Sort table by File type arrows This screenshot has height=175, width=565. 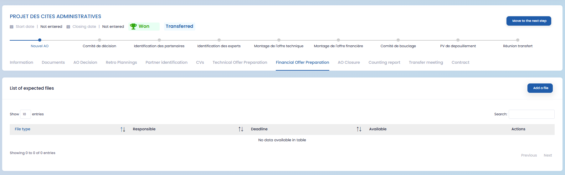coord(123,129)
